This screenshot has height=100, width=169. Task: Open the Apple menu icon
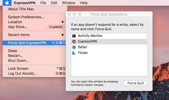[x=7, y=3]
